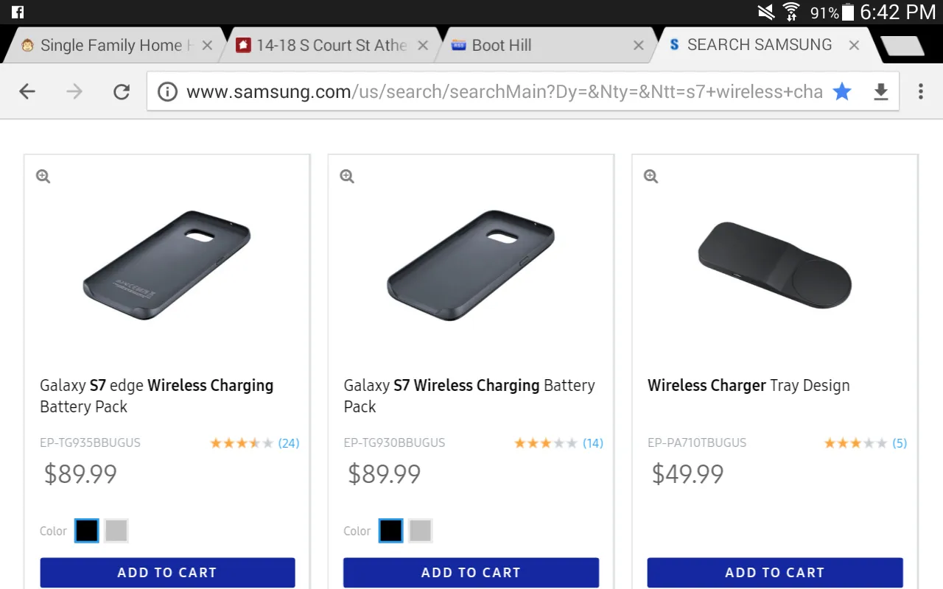This screenshot has width=943, height=589.
Task: Open a new blank tab
Action: pos(902,46)
